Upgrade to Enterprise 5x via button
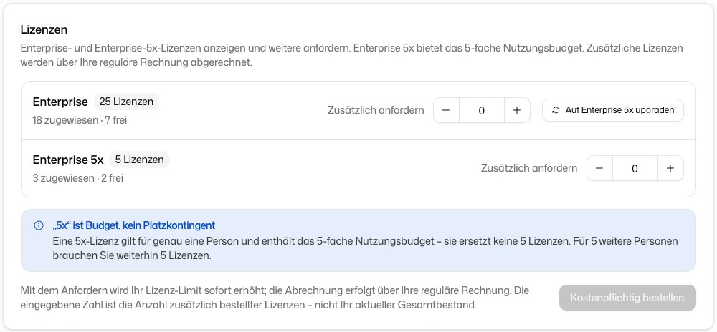Screen dimensions: 717x332 [613, 110]
